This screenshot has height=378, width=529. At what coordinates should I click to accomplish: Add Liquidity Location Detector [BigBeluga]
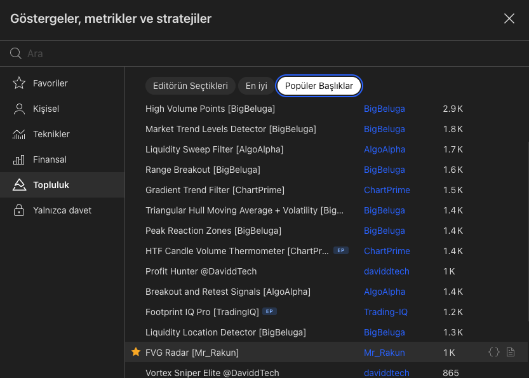225,332
